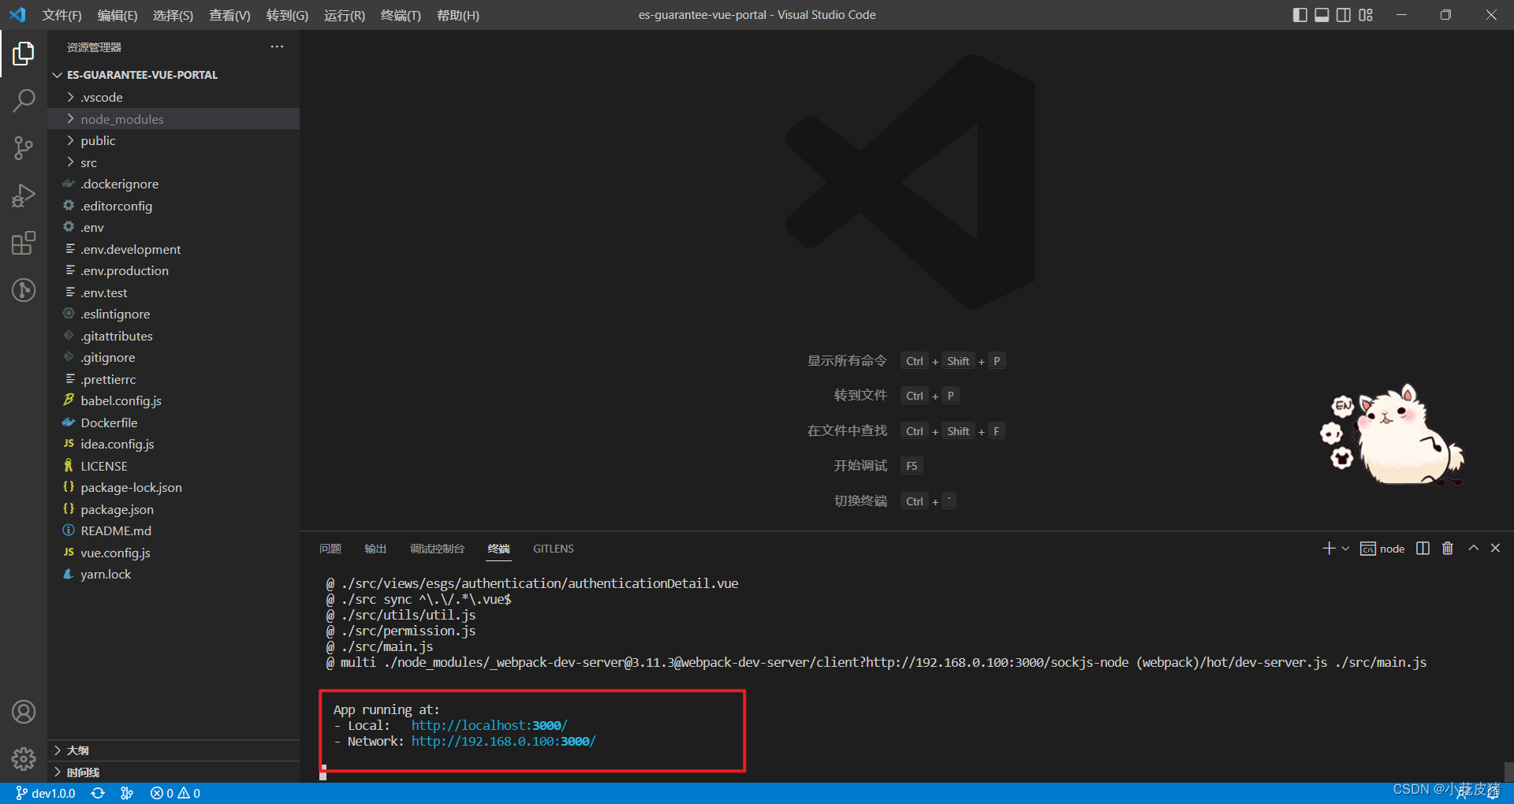Open the Source Control view
The image size is (1514, 804).
click(24, 148)
